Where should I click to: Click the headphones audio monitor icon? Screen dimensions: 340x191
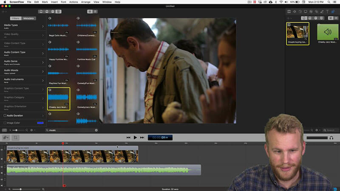pos(331,138)
